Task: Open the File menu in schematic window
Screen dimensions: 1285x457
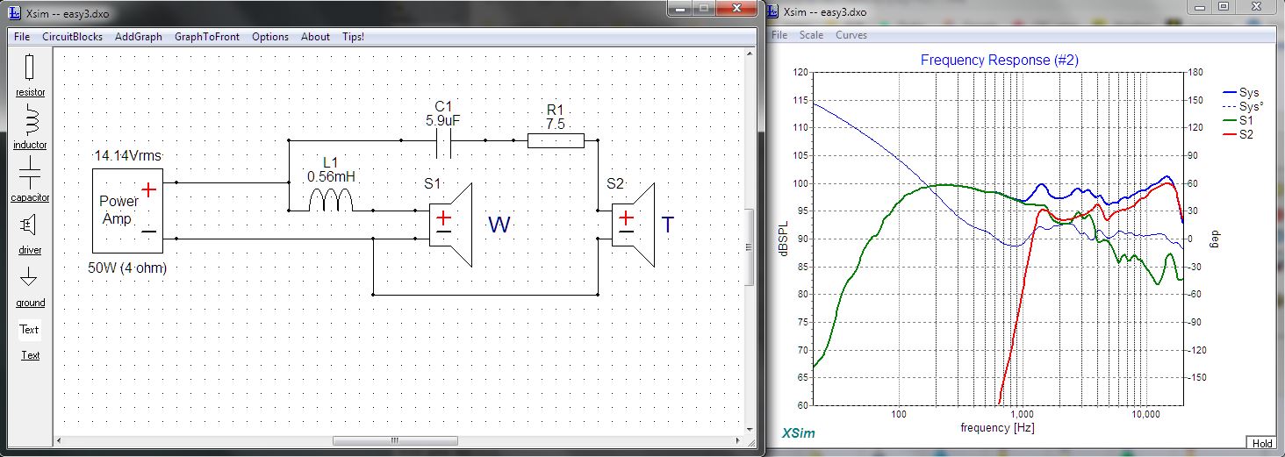Action: 22,37
